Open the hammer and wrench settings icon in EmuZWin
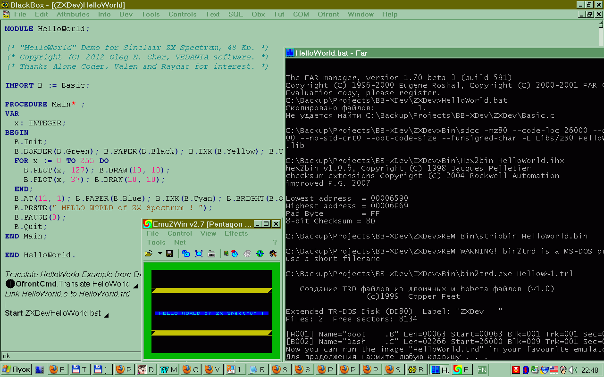Viewport: 604px width, 377px height. pos(273,254)
